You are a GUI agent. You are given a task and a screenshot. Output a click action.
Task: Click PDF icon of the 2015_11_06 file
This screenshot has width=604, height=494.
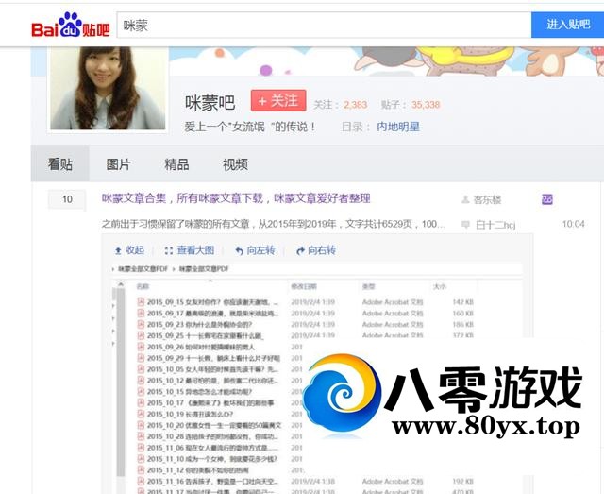pyautogui.click(x=141, y=448)
